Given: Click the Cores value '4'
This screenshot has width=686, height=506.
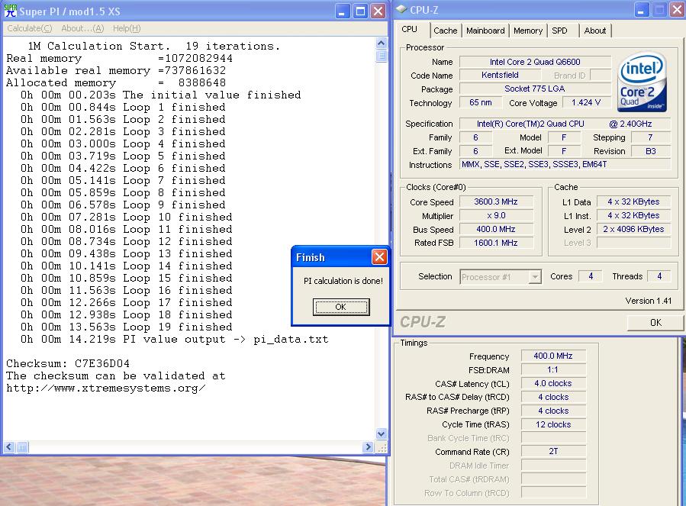Looking at the screenshot, I should click(x=591, y=276).
